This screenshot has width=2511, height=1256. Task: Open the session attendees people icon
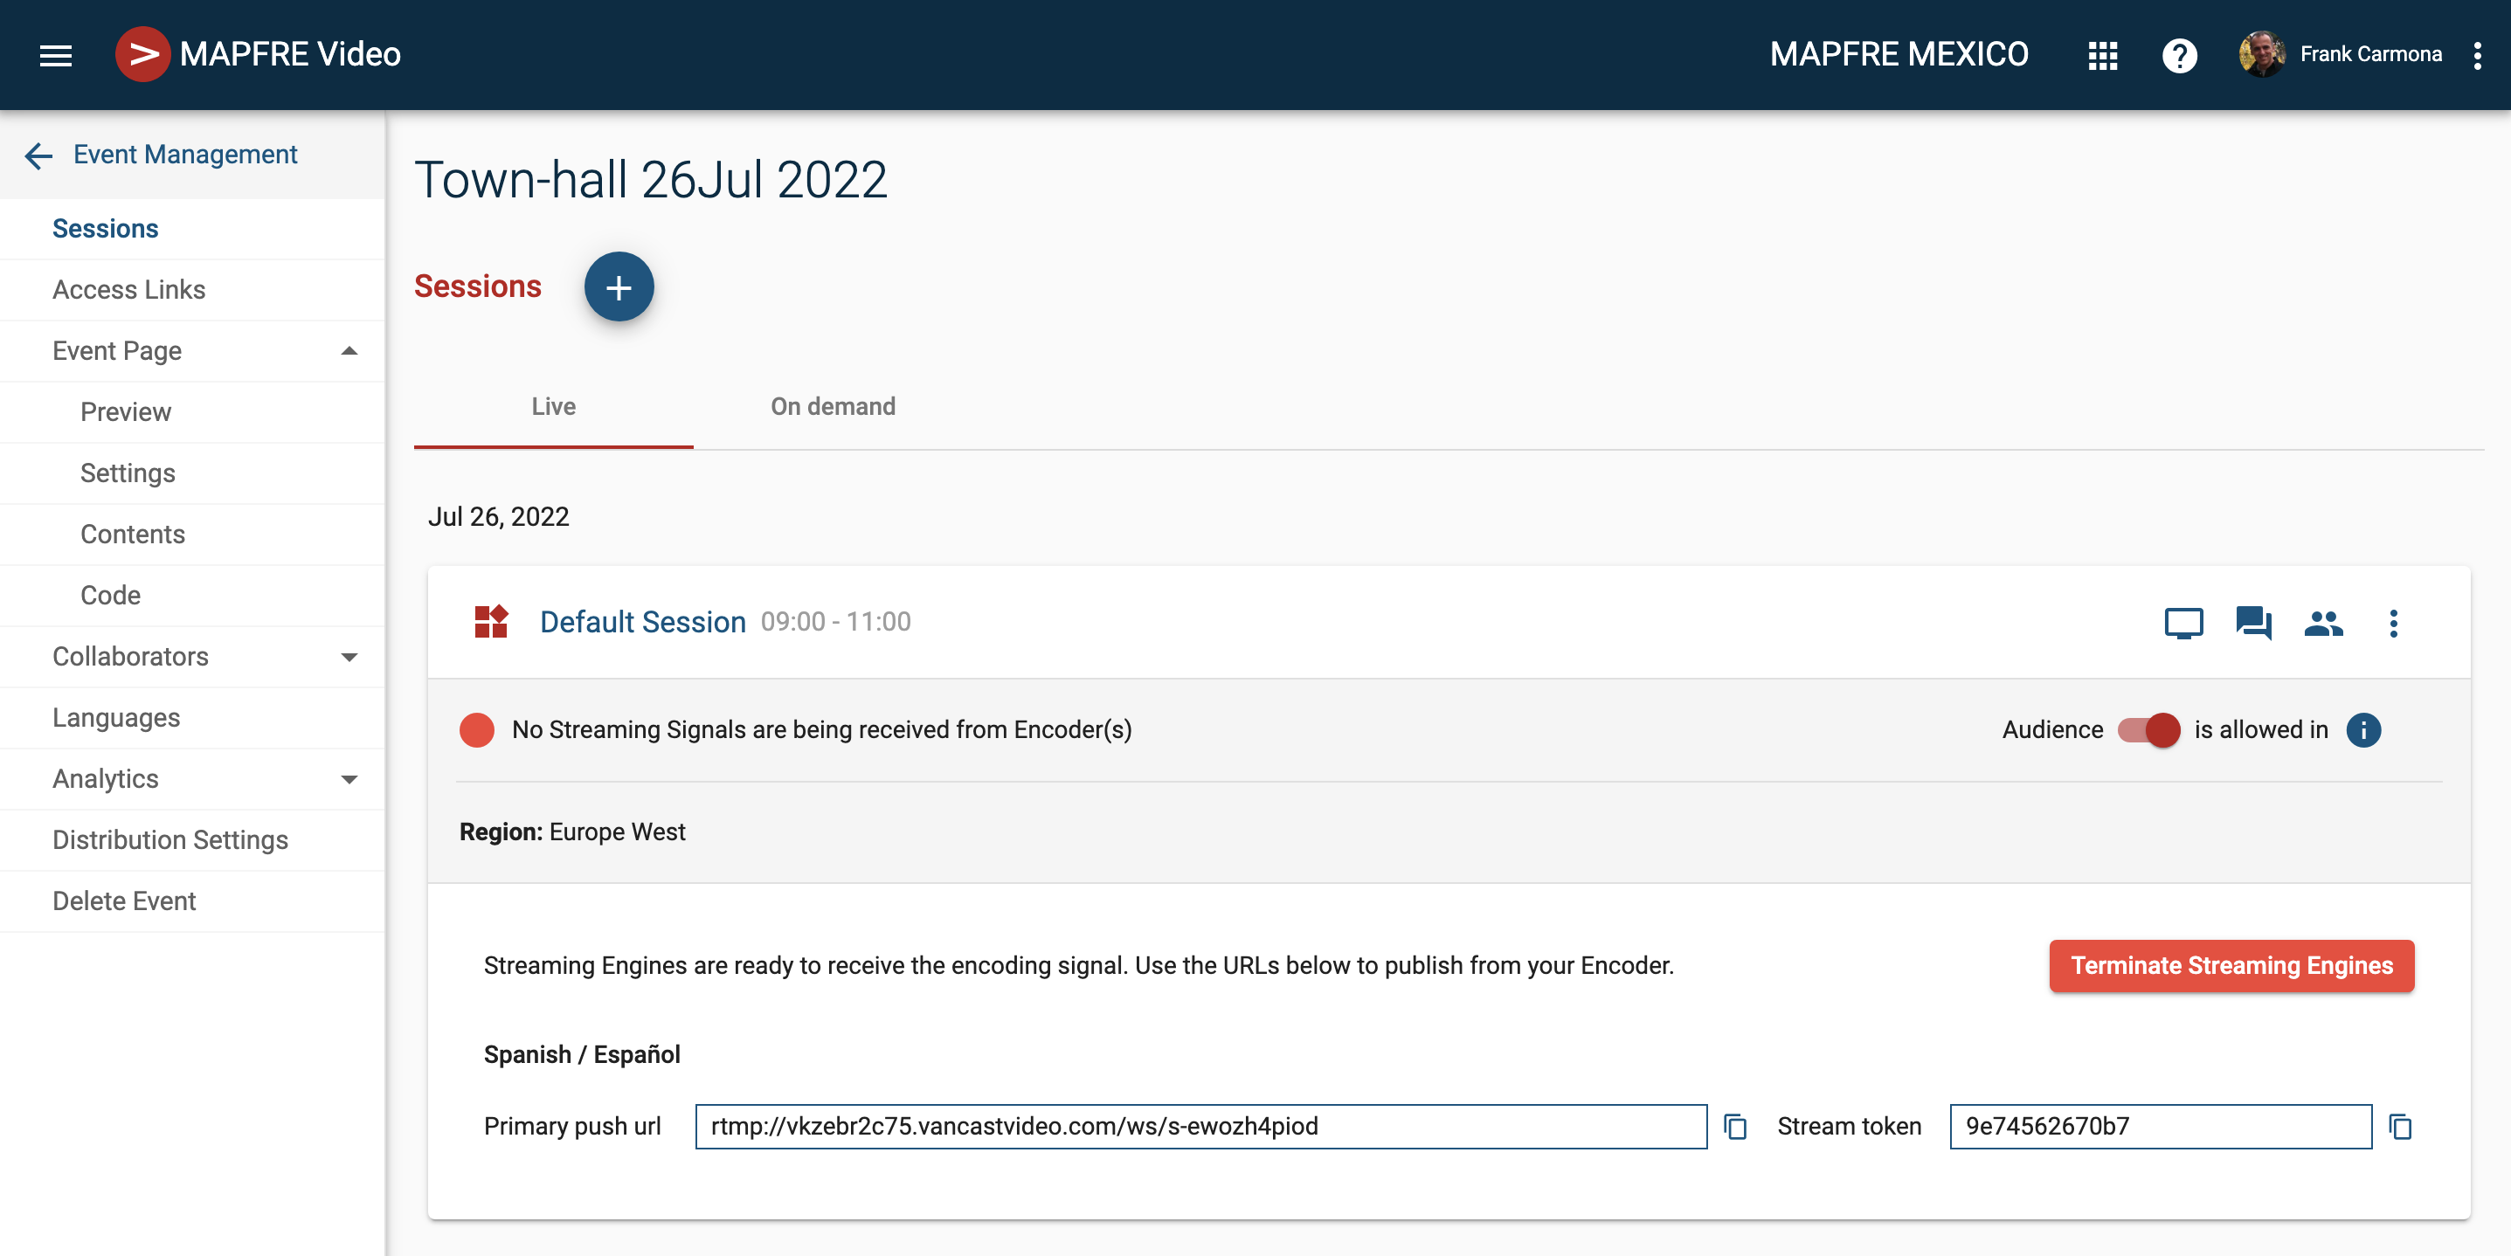click(2323, 623)
